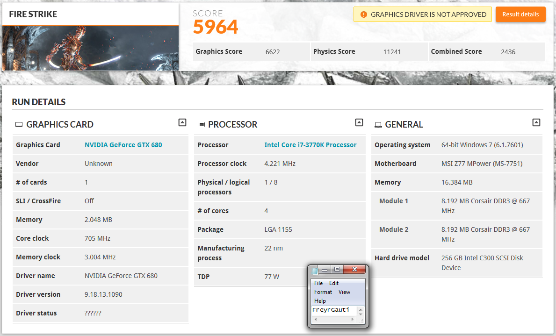Open the Format menu in Notepad
Screen dimensions: 556x336
pyautogui.click(x=323, y=292)
